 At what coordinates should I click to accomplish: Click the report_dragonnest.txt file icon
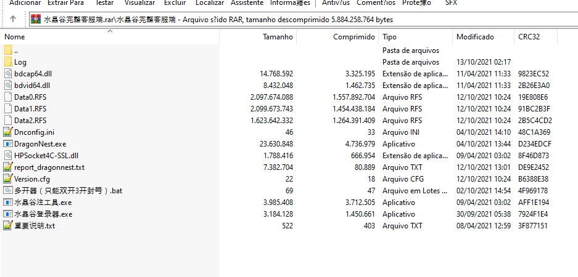8,167
